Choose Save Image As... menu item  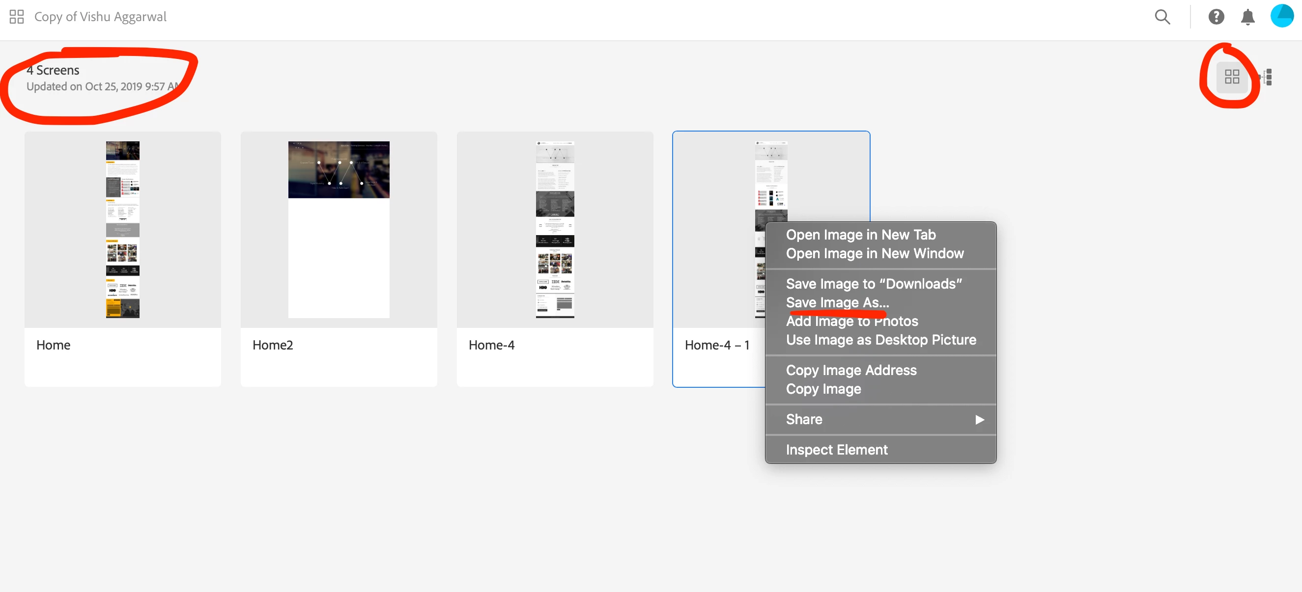837,302
